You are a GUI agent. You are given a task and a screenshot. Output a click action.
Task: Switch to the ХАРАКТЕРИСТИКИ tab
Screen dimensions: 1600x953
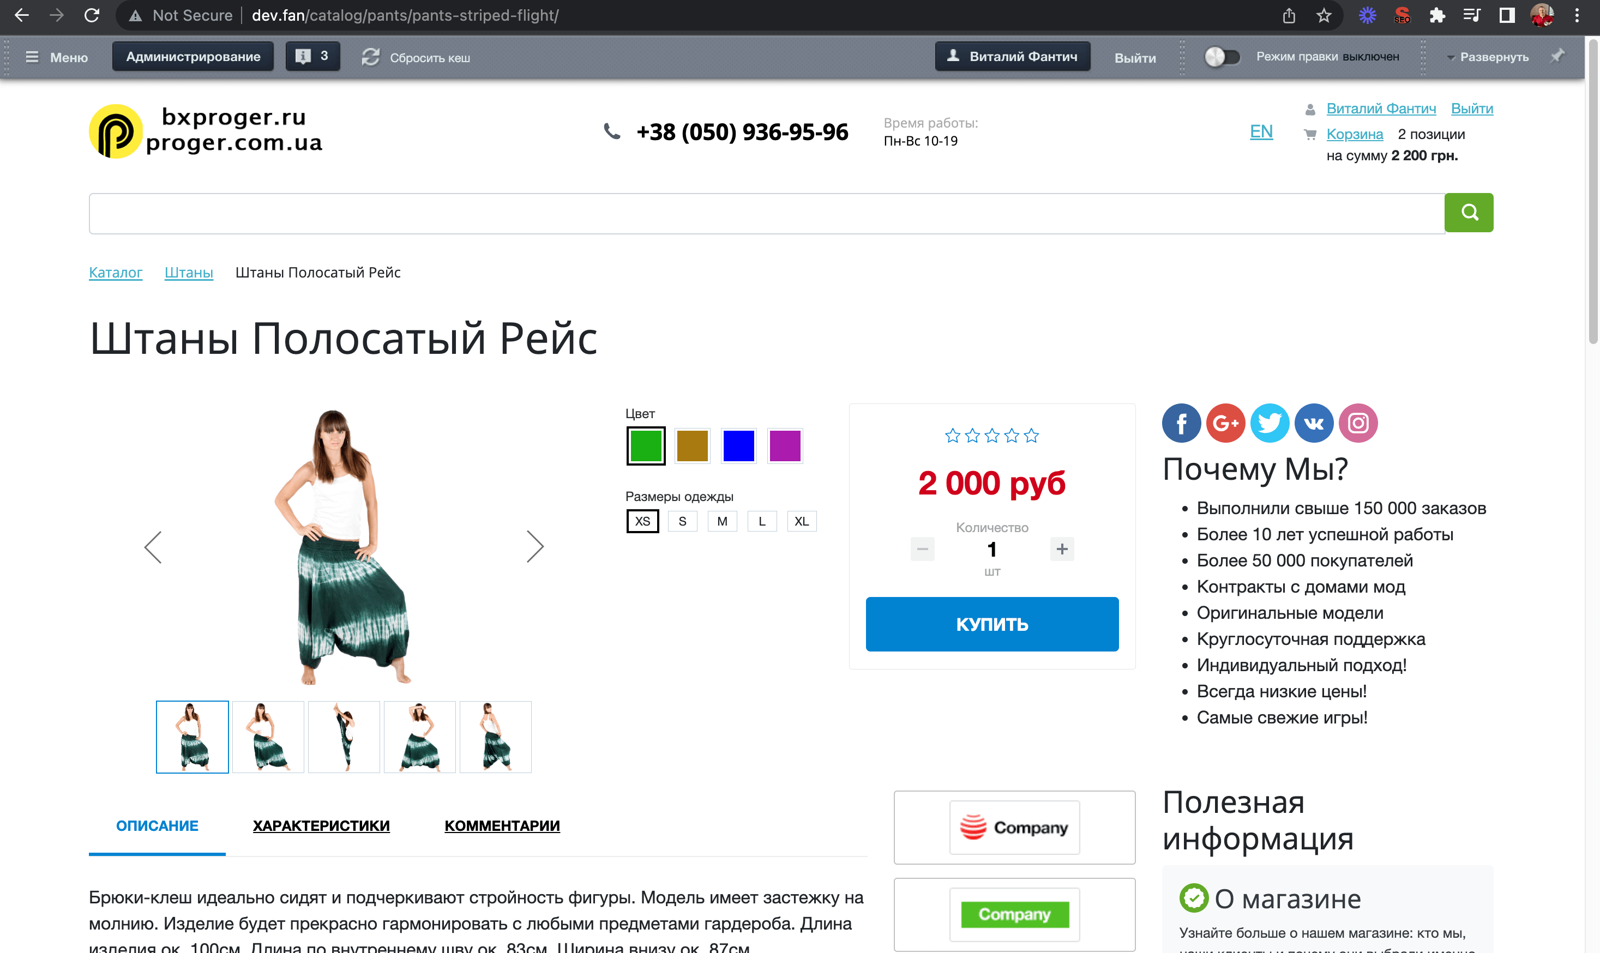pyautogui.click(x=321, y=825)
